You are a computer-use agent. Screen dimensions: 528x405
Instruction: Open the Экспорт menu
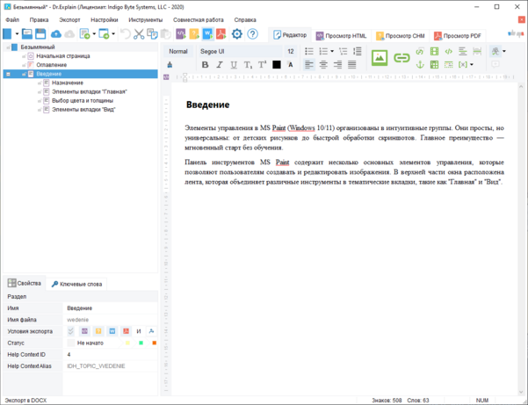[69, 18]
